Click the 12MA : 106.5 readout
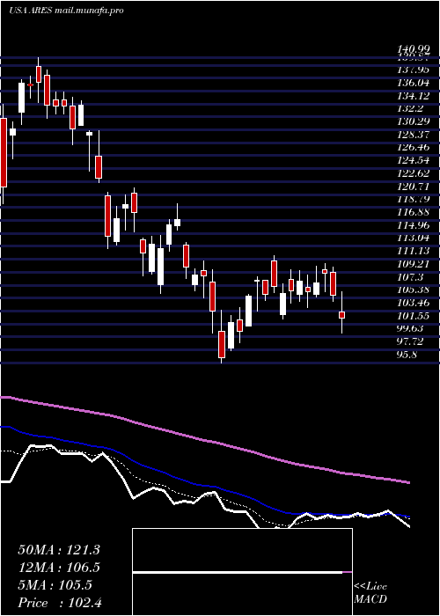Image resolution: width=440 pixels, height=616 pixels. (59, 568)
